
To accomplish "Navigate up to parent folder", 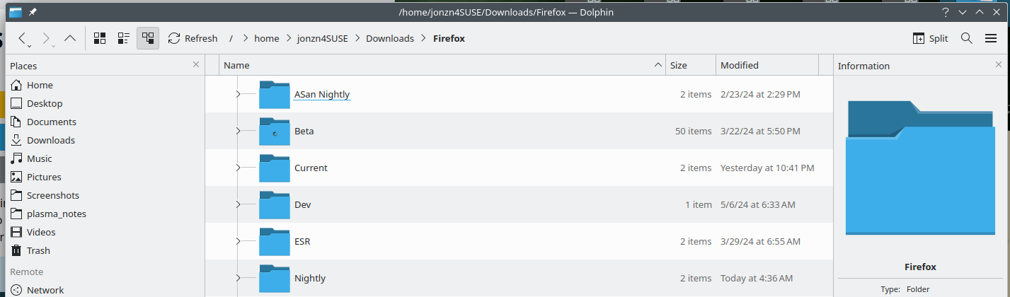I will point(70,38).
